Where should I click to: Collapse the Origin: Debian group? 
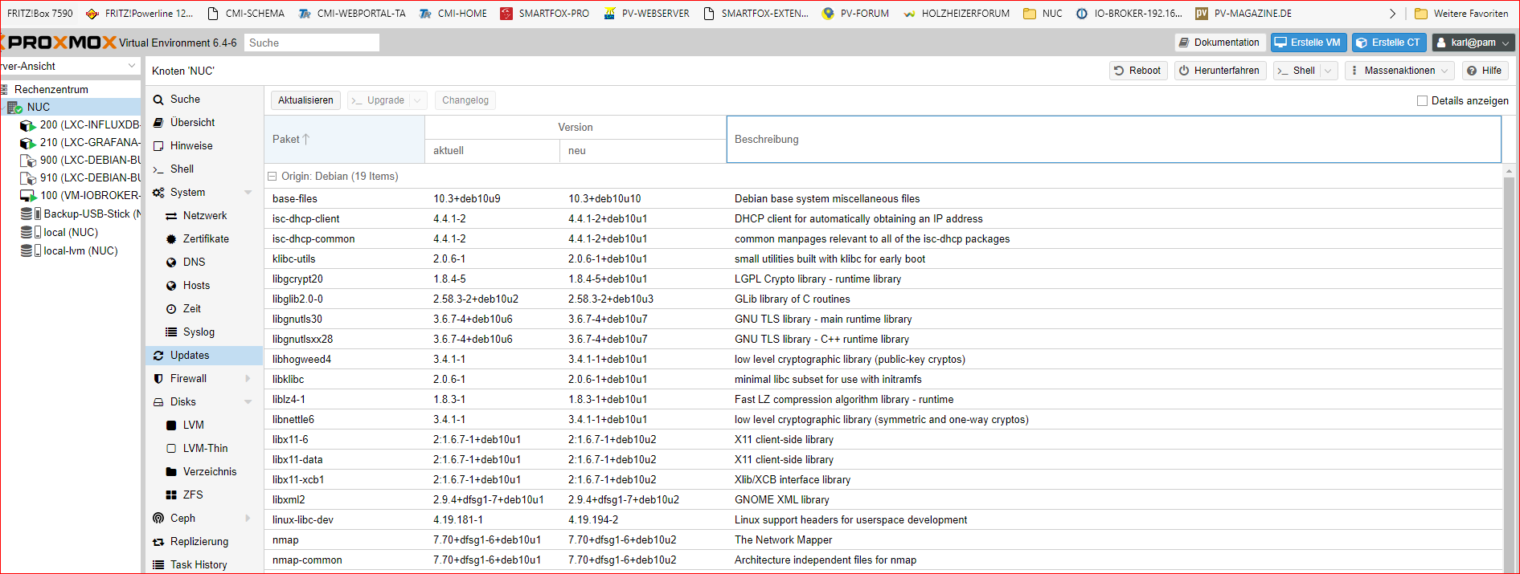[x=272, y=177]
